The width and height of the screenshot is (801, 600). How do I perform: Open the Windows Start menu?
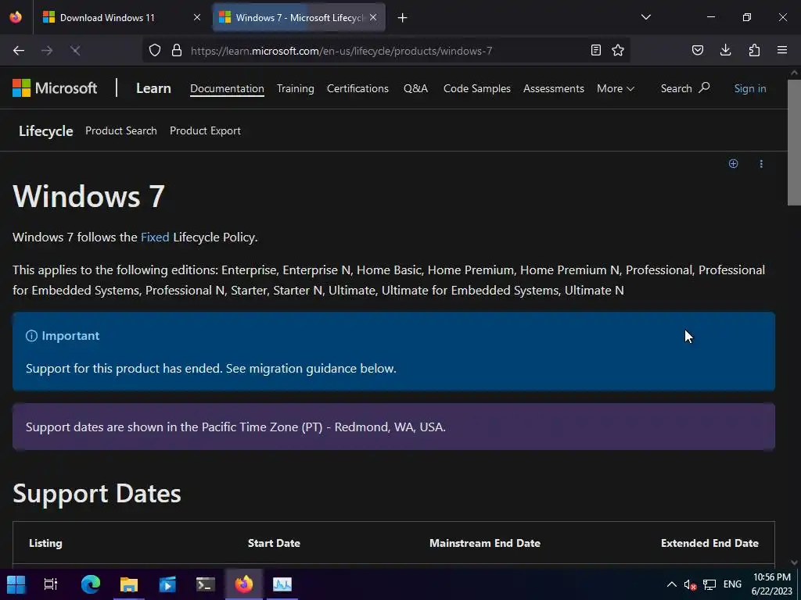point(16,584)
